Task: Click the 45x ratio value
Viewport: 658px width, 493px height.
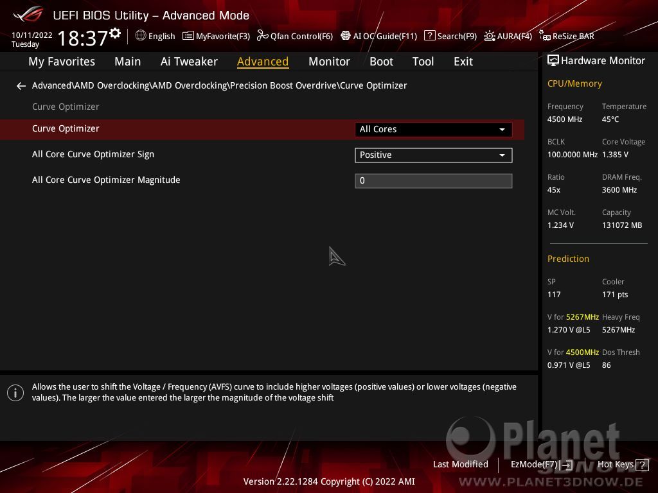Action: [x=554, y=190]
